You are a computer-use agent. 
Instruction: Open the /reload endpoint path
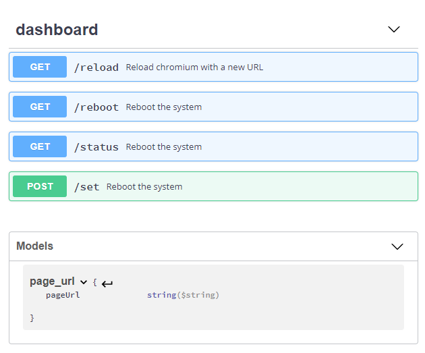point(96,67)
